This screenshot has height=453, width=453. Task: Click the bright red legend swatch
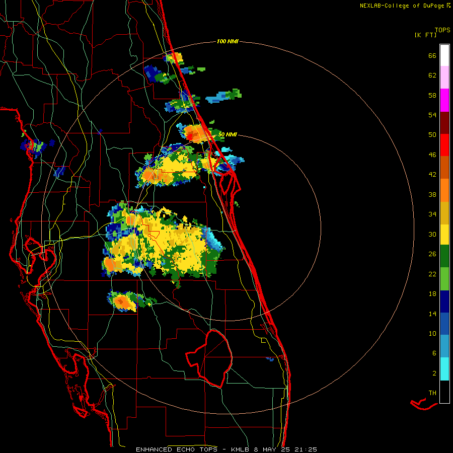click(x=444, y=145)
